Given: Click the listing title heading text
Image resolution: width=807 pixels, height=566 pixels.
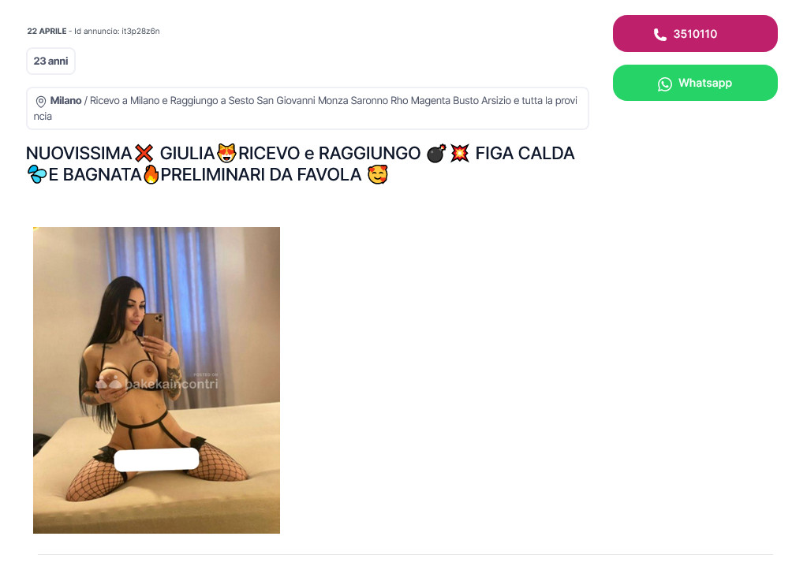Looking at the screenshot, I should click(301, 164).
